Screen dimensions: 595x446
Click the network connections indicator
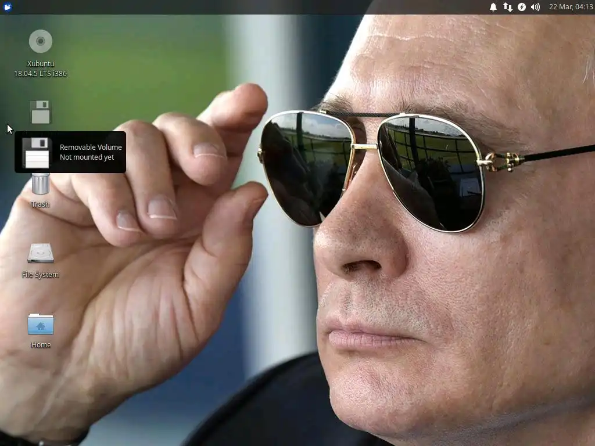coord(507,7)
